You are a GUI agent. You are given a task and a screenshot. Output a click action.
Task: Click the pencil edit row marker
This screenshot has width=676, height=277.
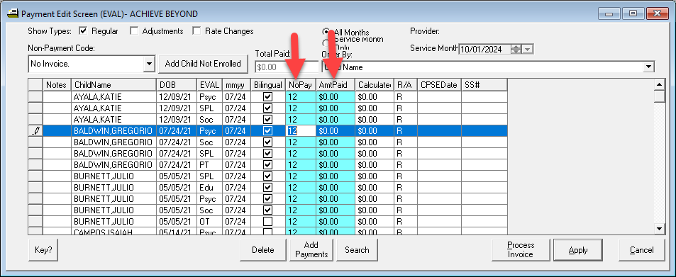click(x=35, y=130)
